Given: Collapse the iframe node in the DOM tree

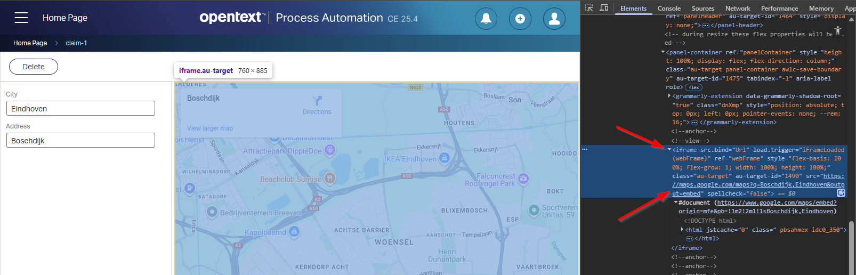Looking at the screenshot, I should tap(669, 150).
